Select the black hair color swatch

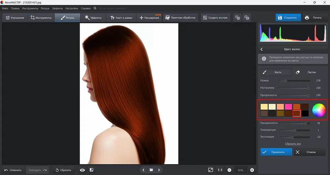pyautogui.click(x=305, y=113)
